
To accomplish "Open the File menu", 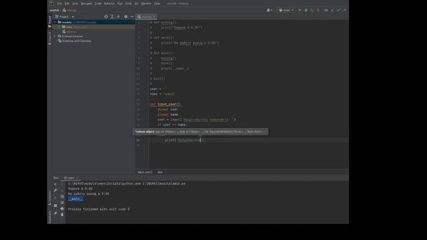I will pos(59,3).
